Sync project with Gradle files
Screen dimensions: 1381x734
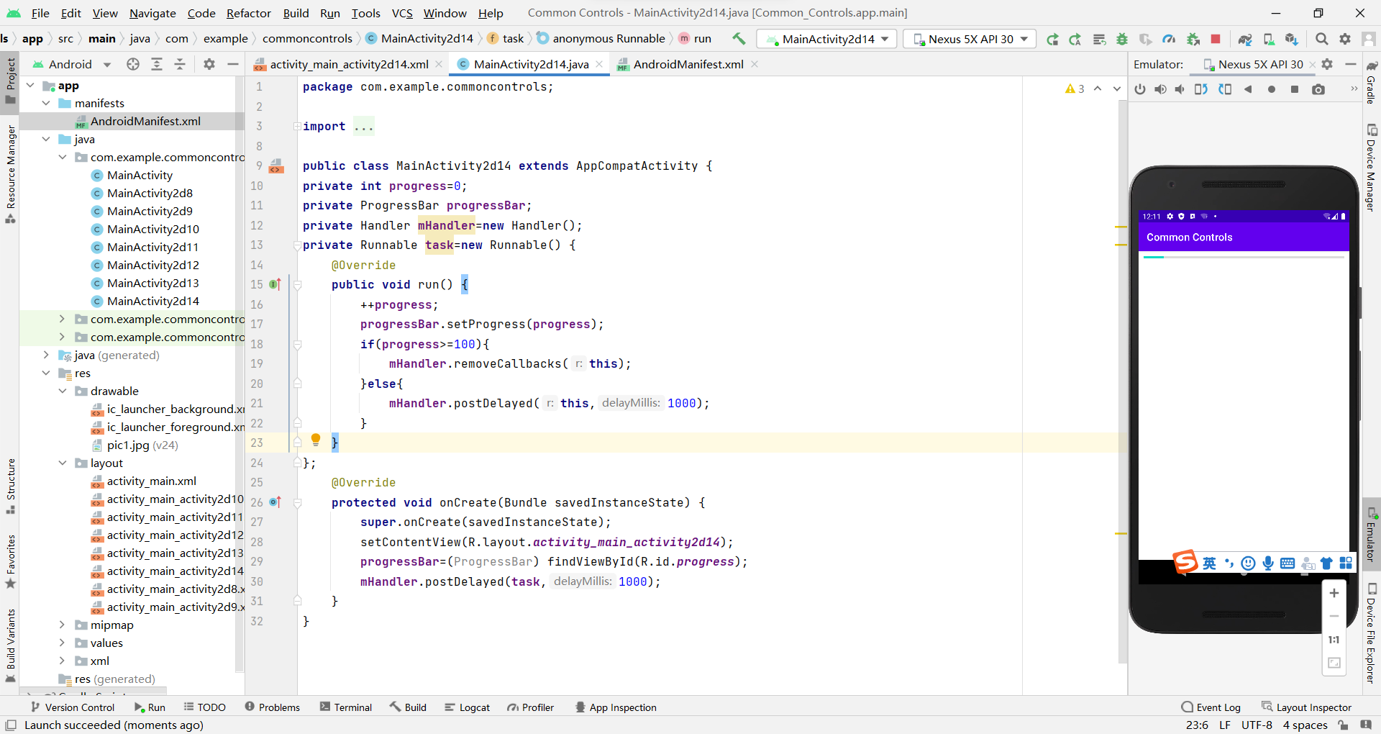pos(1246,39)
